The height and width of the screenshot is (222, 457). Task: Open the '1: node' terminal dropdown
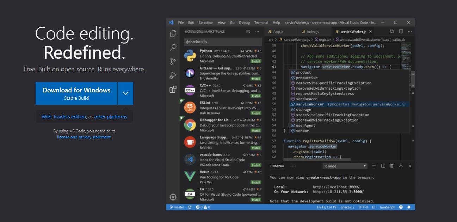345,166
